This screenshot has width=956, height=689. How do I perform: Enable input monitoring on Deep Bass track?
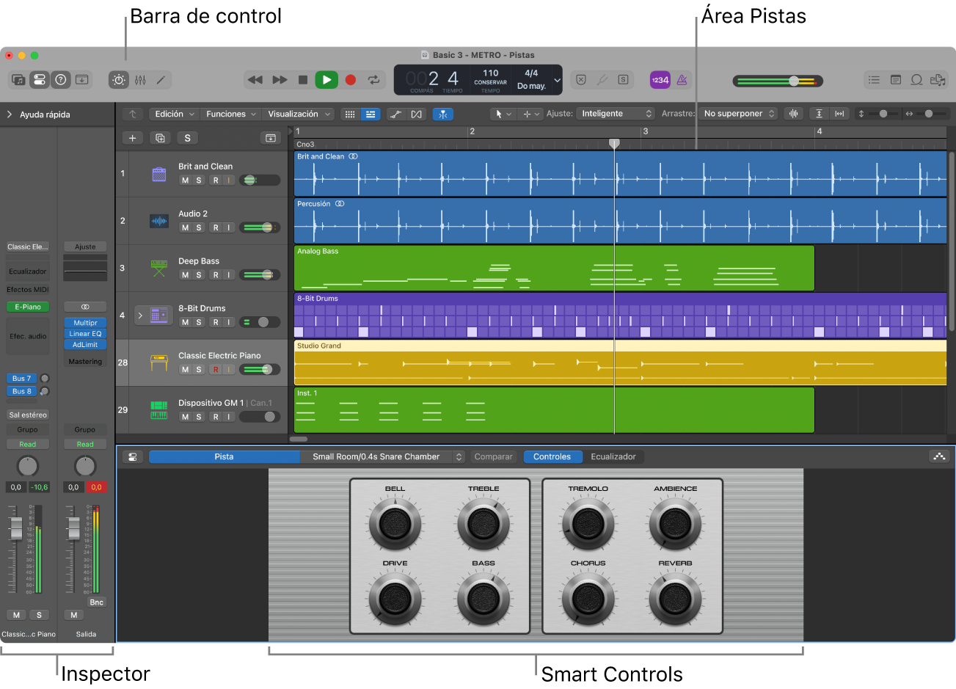click(x=229, y=275)
